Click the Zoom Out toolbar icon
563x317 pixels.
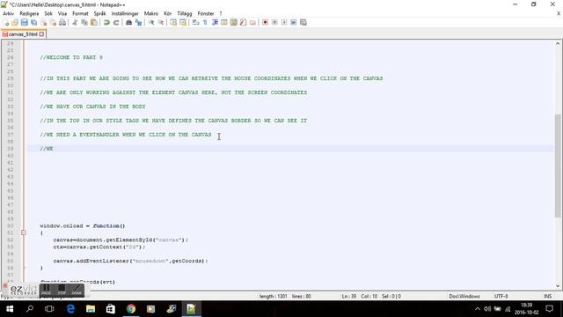point(160,22)
